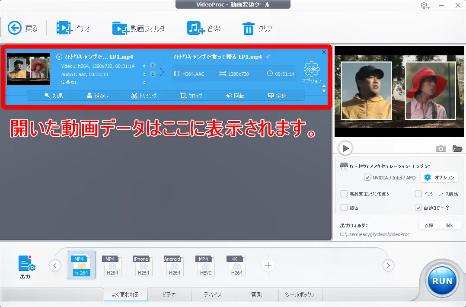Switch to the ビデオ format tab
466x307 pixels.
[169, 294]
